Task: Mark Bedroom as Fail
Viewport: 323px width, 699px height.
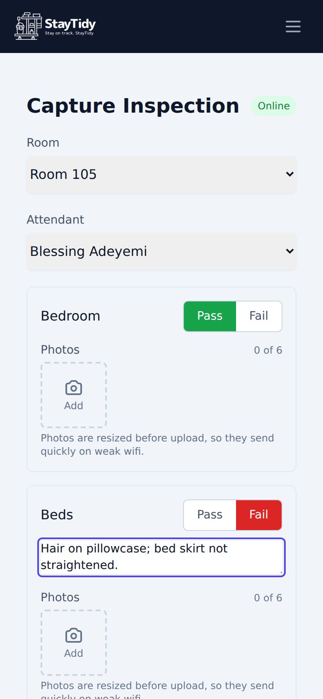Action: [x=259, y=316]
